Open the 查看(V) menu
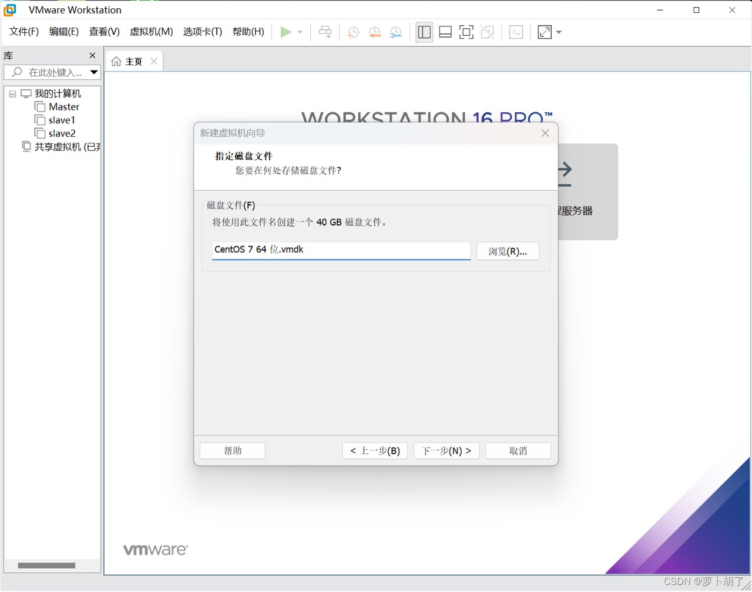752x592 pixels. coord(105,32)
